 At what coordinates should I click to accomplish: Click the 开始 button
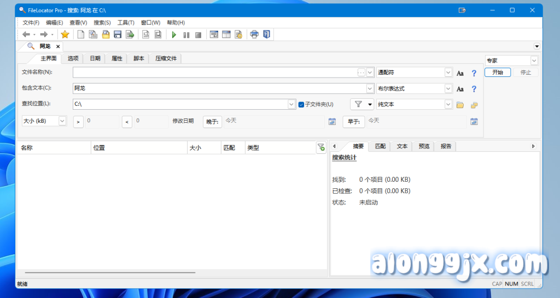498,73
